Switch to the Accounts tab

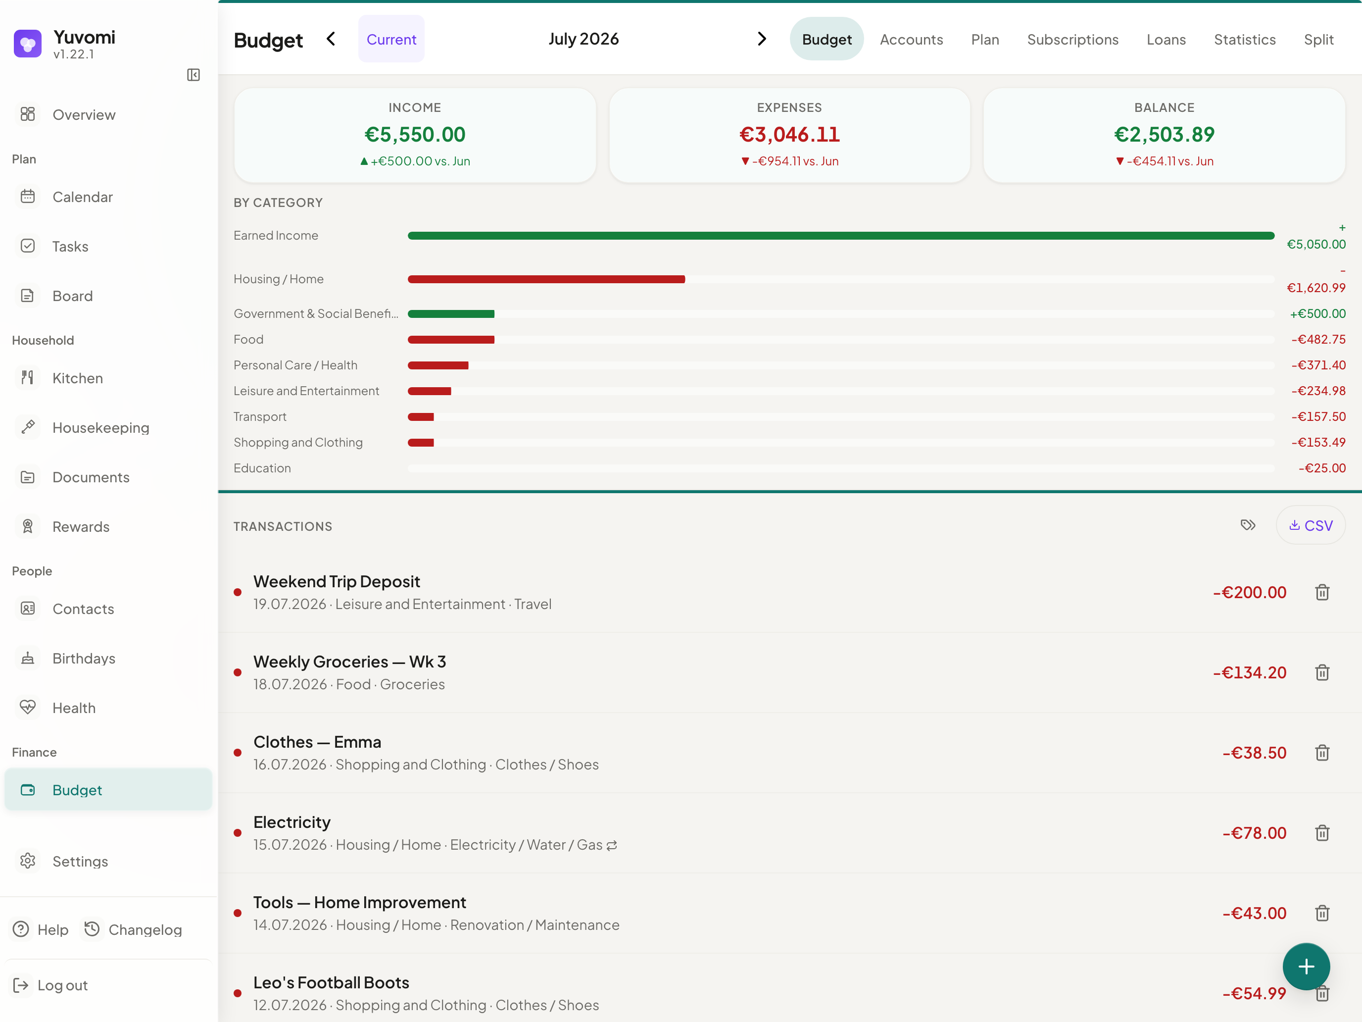(x=911, y=39)
